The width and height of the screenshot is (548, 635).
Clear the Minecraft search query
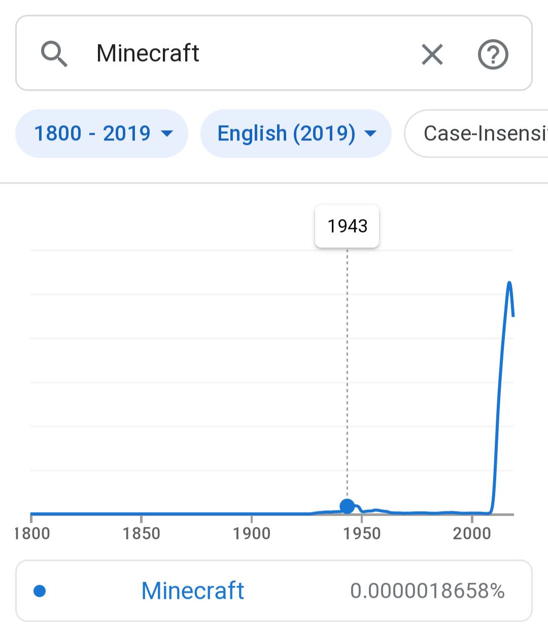(x=432, y=54)
